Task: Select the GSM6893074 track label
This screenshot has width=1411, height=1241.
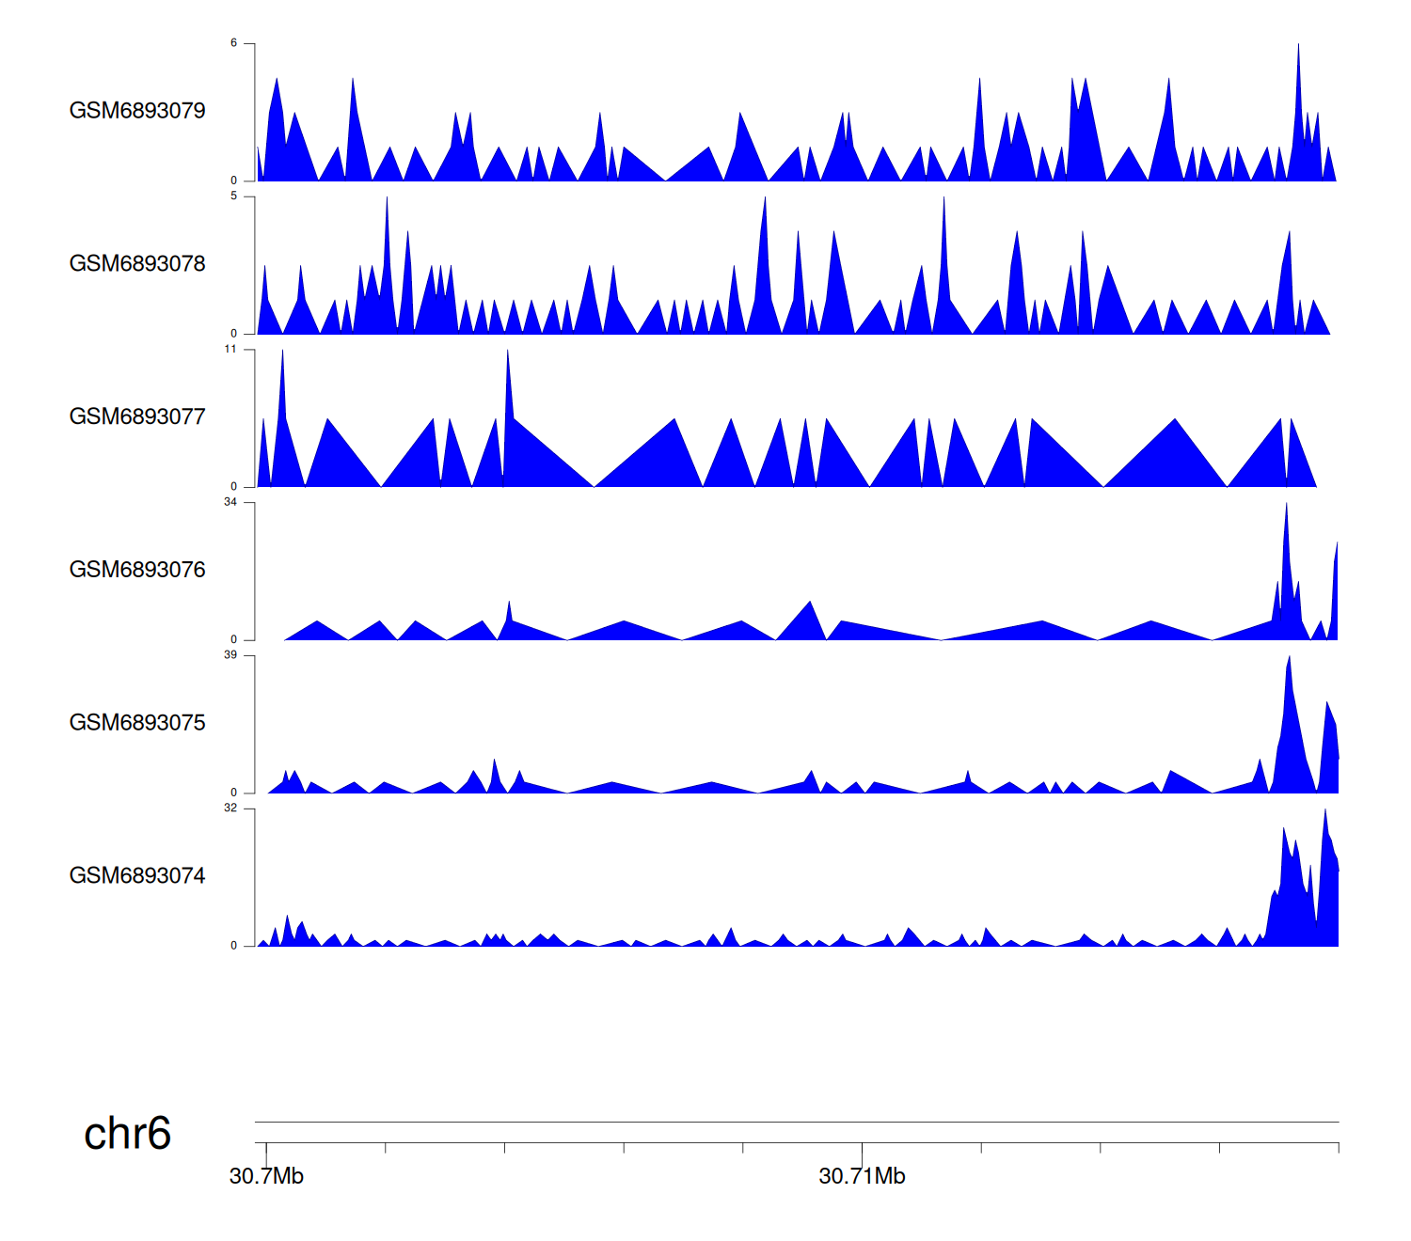Action: [x=137, y=876]
